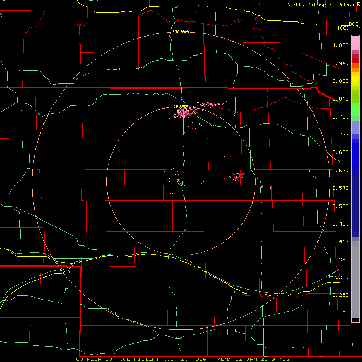Image resolution: width=362 pixels, height=362 pixels.
Task: Select the 1.000 value on the color scale
Action: point(341,45)
